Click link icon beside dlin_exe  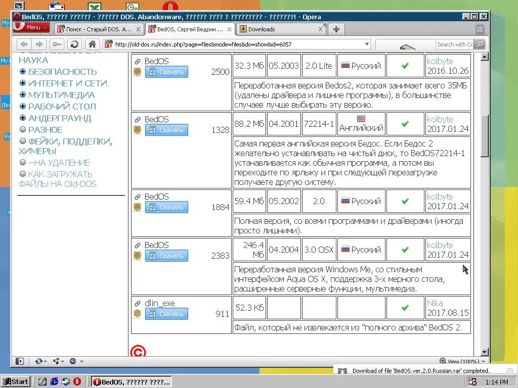point(138,304)
